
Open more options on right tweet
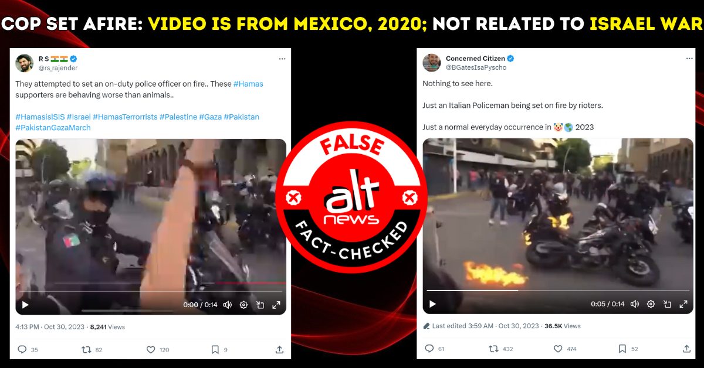click(x=689, y=59)
